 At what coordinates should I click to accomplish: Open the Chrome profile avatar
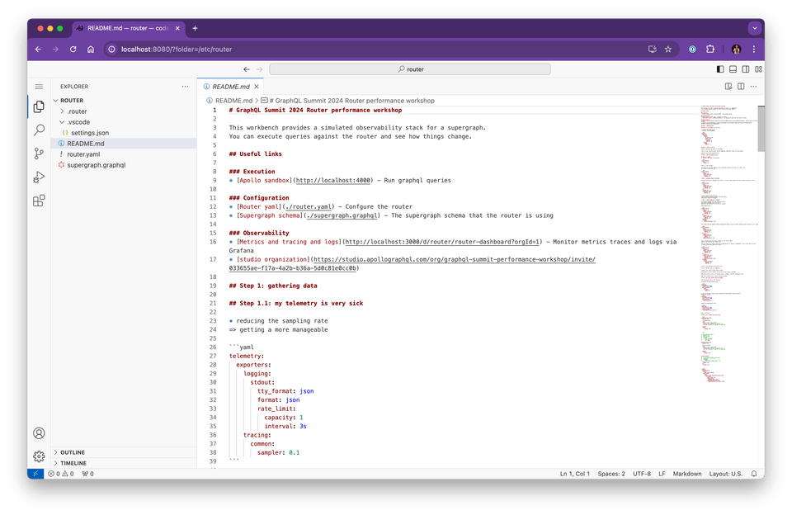pos(737,49)
